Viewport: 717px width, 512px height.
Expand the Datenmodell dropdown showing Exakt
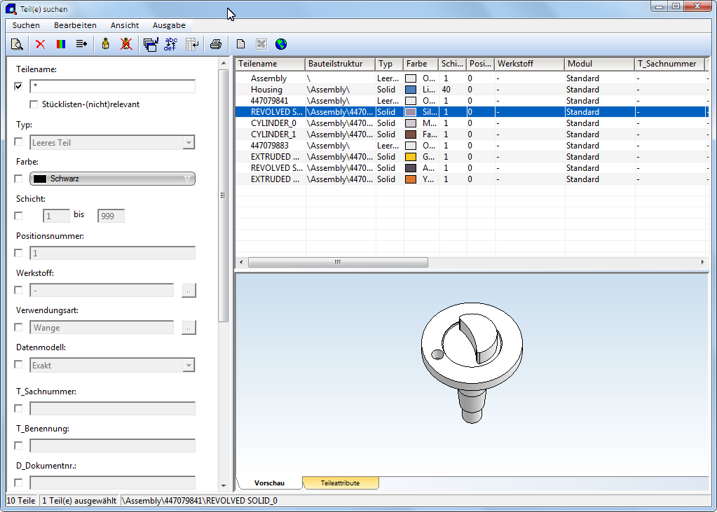coord(187,366)
